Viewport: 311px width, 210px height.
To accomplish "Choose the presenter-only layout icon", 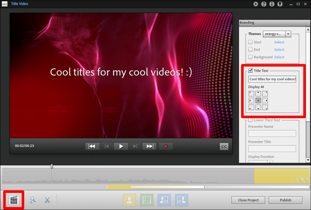I will pyautogui.click(x=129, y=200).
